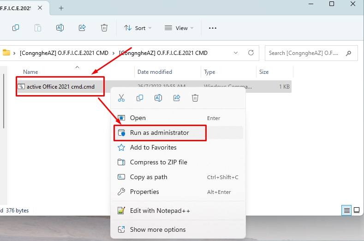364x241 pixels.
Task: Click the Cut scissors icon in the context menu
Action: pyautogui.click(x=121, y=98)
